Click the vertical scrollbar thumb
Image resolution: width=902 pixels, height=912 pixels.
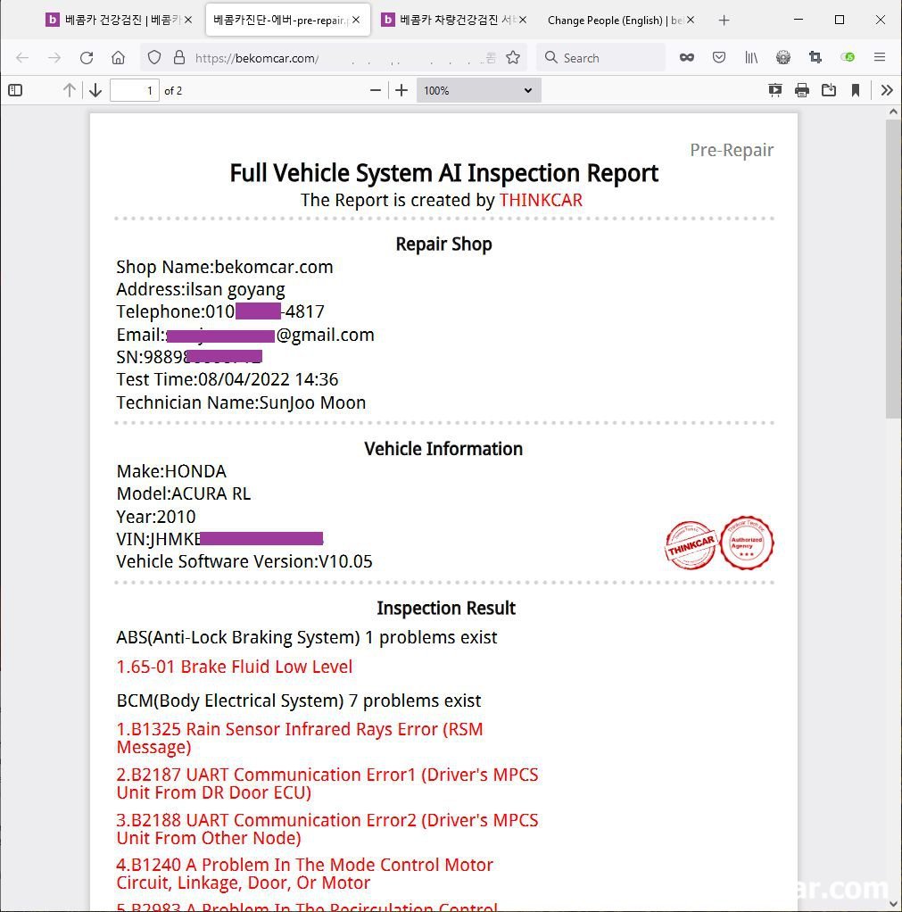pyautogui.click(x=893, y=269)
